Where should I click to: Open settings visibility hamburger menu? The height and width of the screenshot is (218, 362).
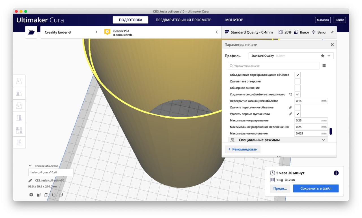coord(324,66)
